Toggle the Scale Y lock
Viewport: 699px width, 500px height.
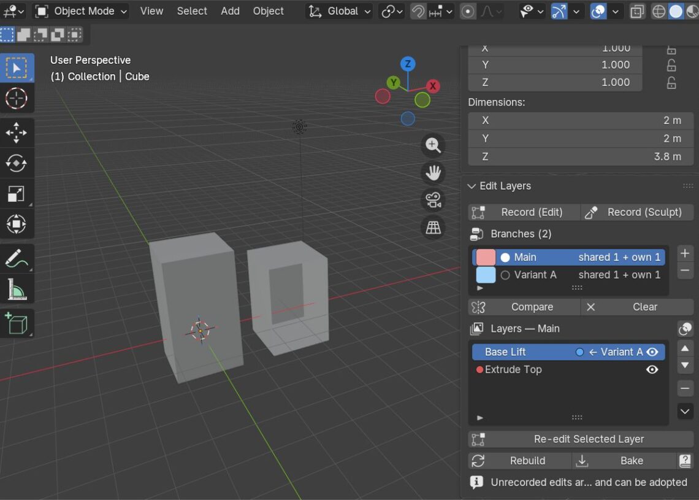[x=671, y=65]
